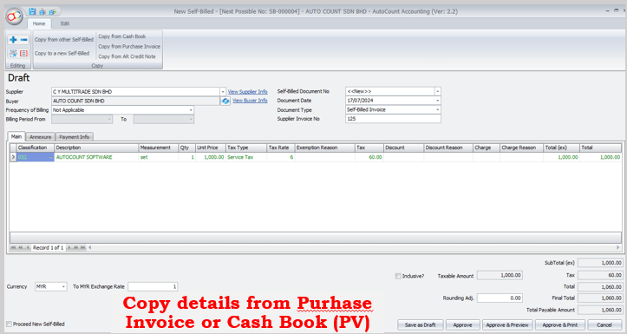Image resolution: width=627 pixels, height=334 pixels.
Task: Expand the Document Type dropdown
Action: coord(437,109)
